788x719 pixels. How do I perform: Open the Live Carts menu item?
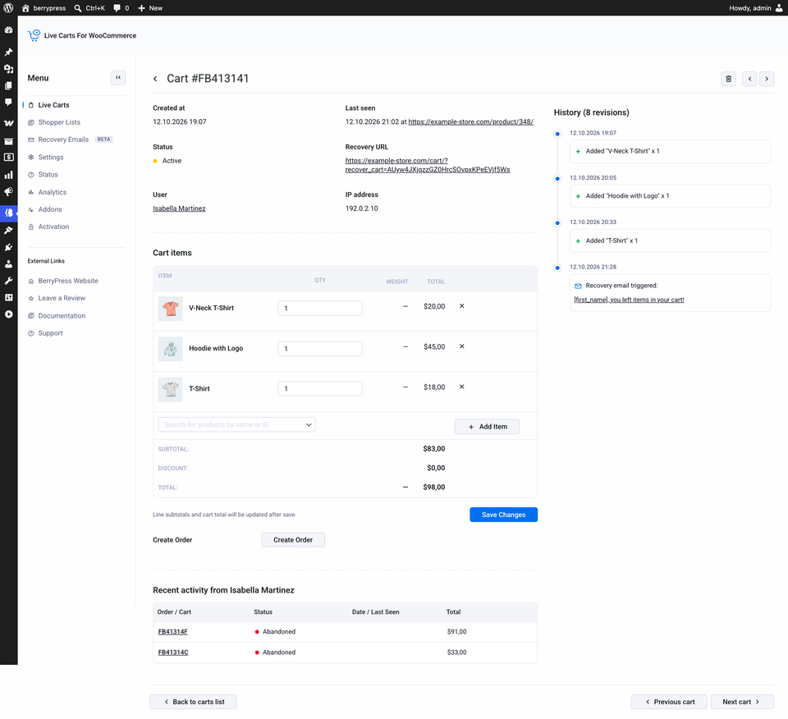[54, 105]
